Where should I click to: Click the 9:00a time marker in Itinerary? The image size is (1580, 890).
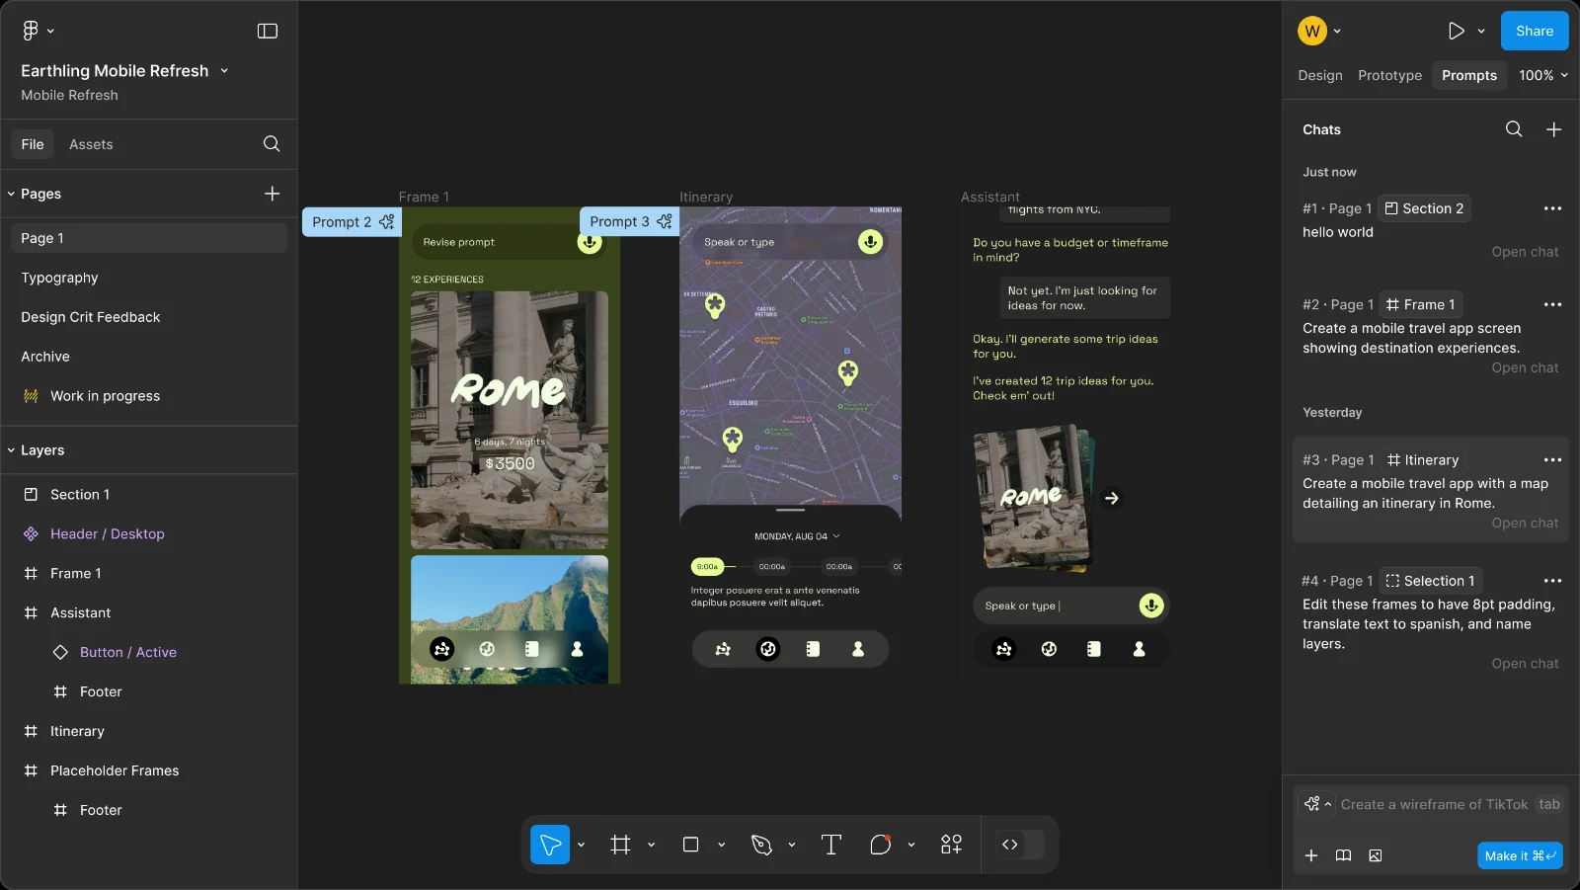click(x=707, y=567)
